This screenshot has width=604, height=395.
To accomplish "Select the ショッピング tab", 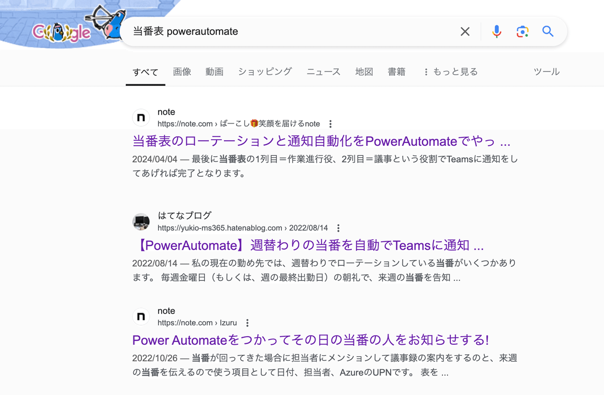I will click(265, 72).
